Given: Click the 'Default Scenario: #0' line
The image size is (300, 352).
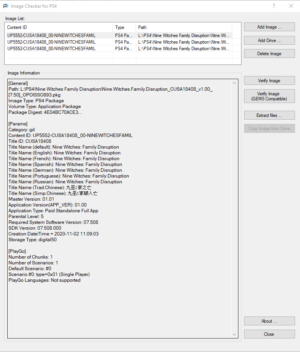Looking at the screenshot, I should 30,269.
